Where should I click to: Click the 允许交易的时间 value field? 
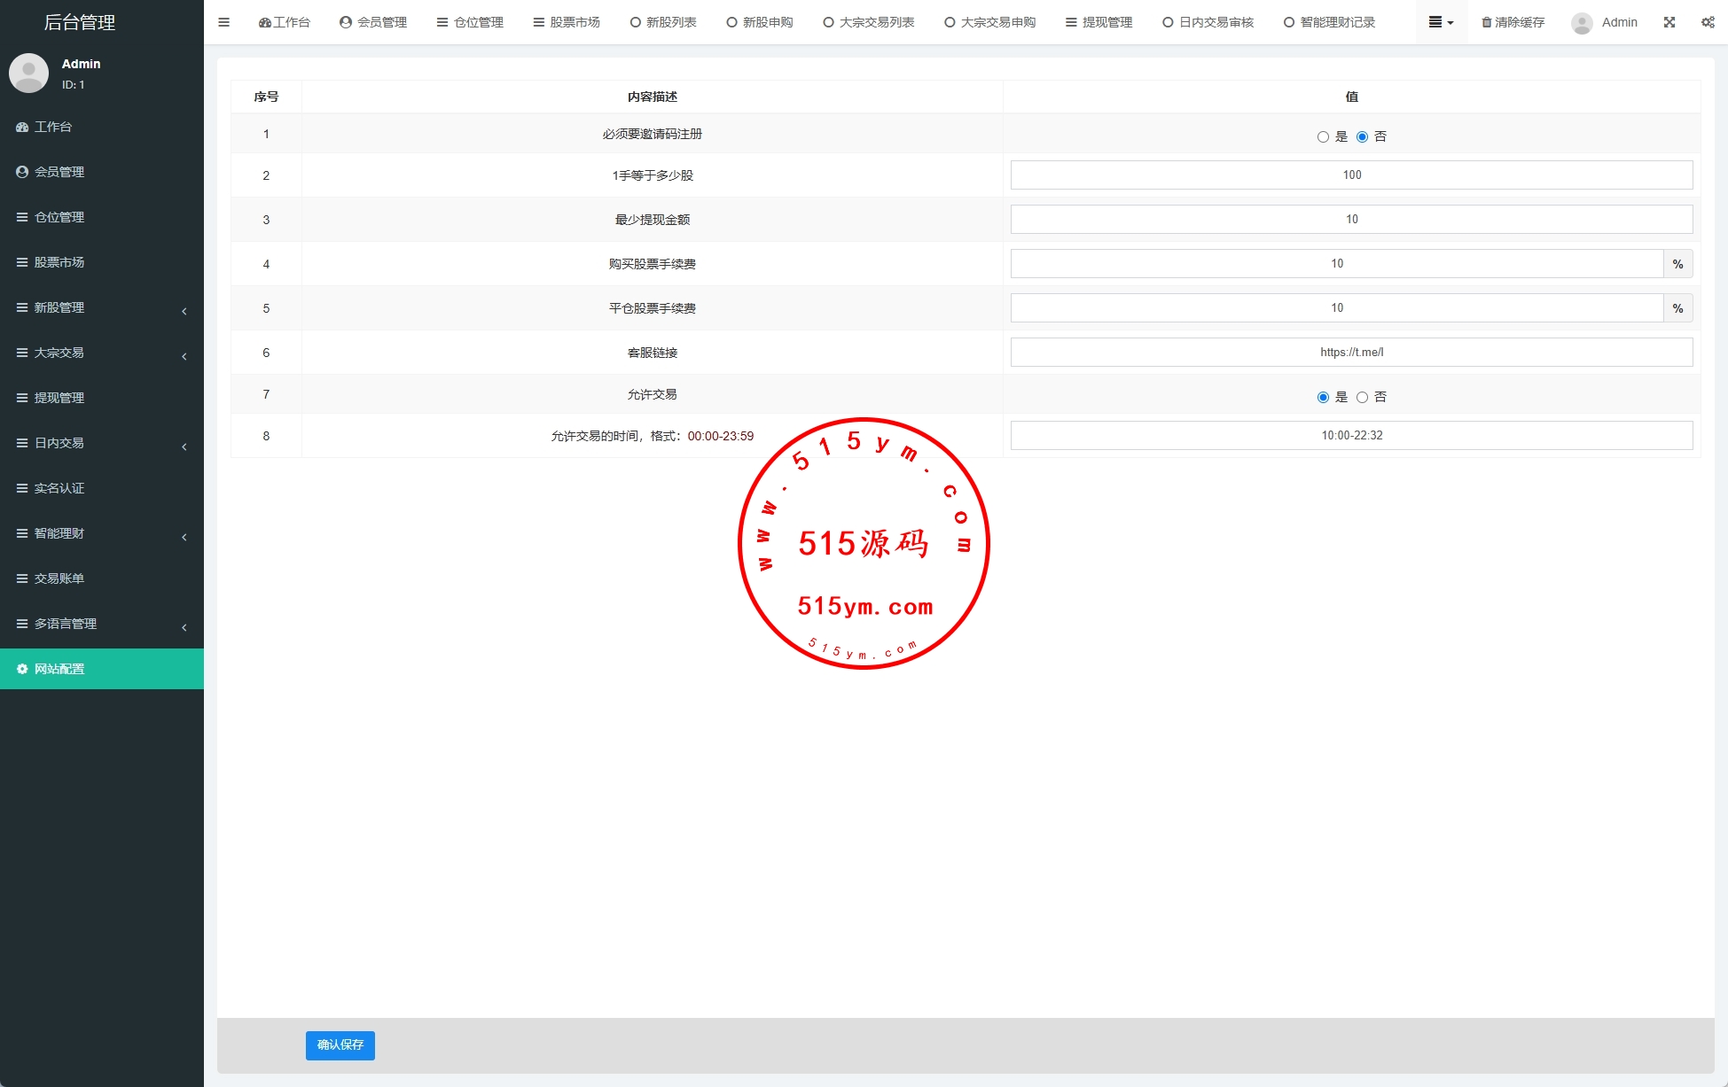(1351, 435)
